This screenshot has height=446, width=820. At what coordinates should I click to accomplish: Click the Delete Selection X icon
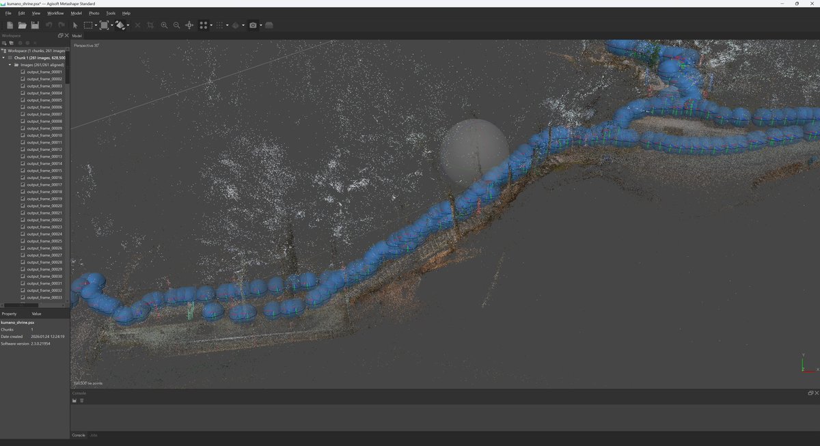coord(137,25)
